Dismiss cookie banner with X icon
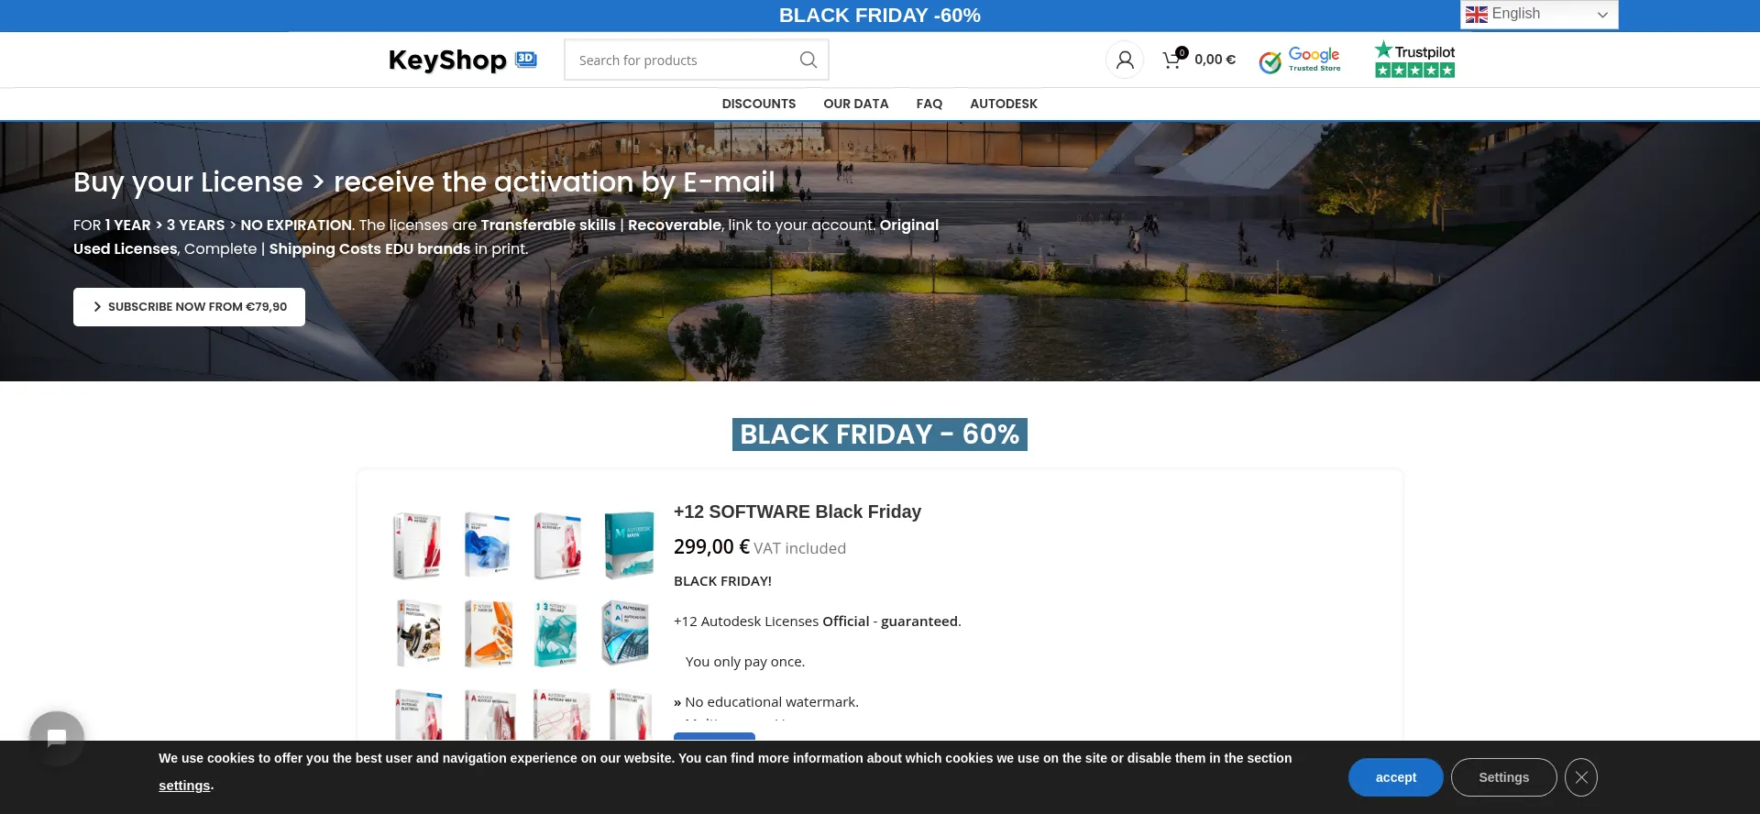Screen dimensions: 1760x814 tap(1581, 777)
